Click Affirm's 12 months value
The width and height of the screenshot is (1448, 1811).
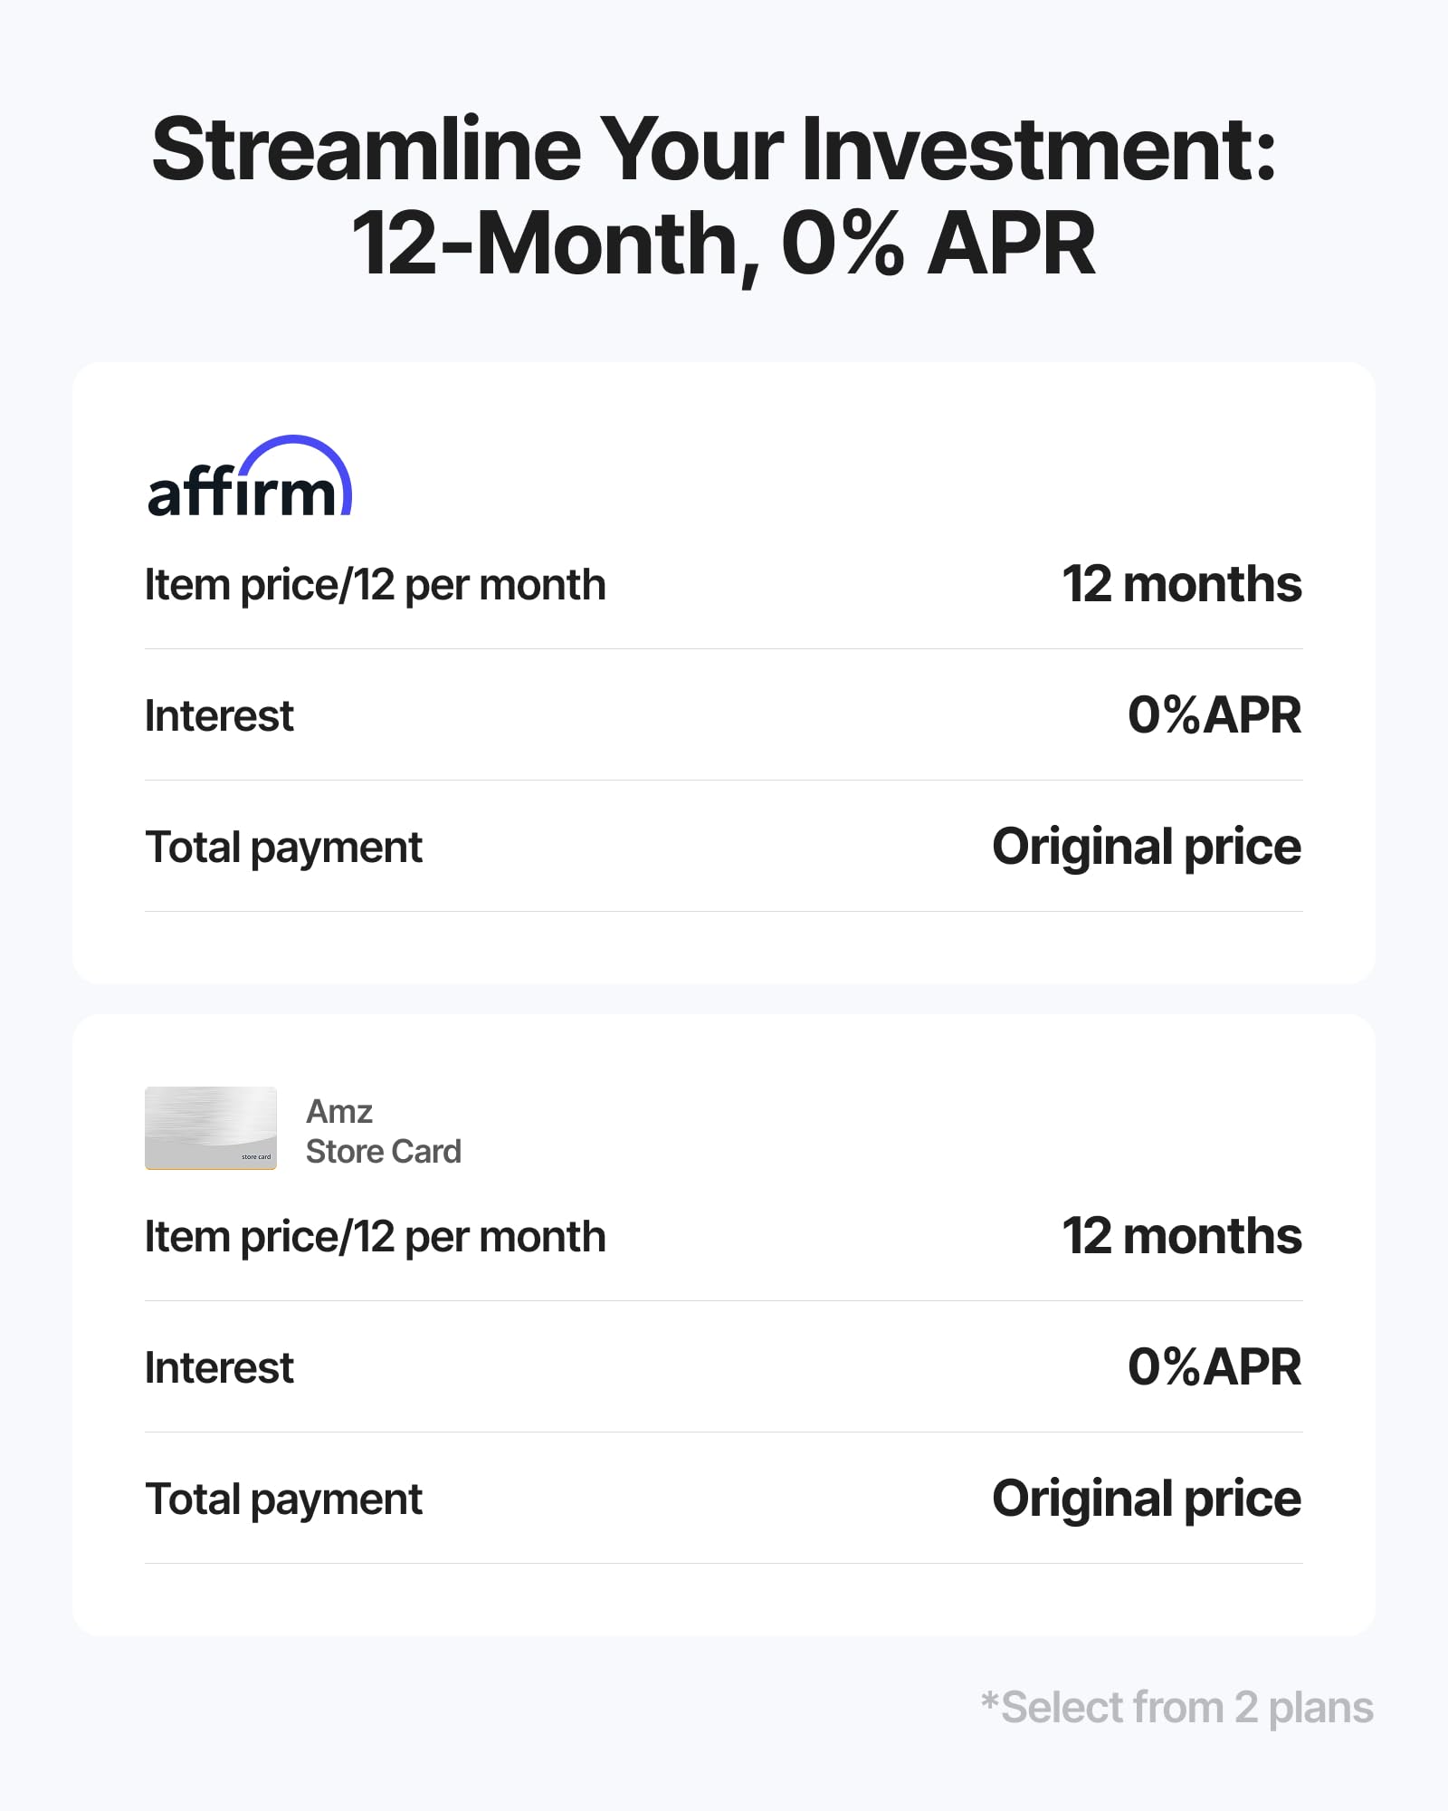point(1182,584)
